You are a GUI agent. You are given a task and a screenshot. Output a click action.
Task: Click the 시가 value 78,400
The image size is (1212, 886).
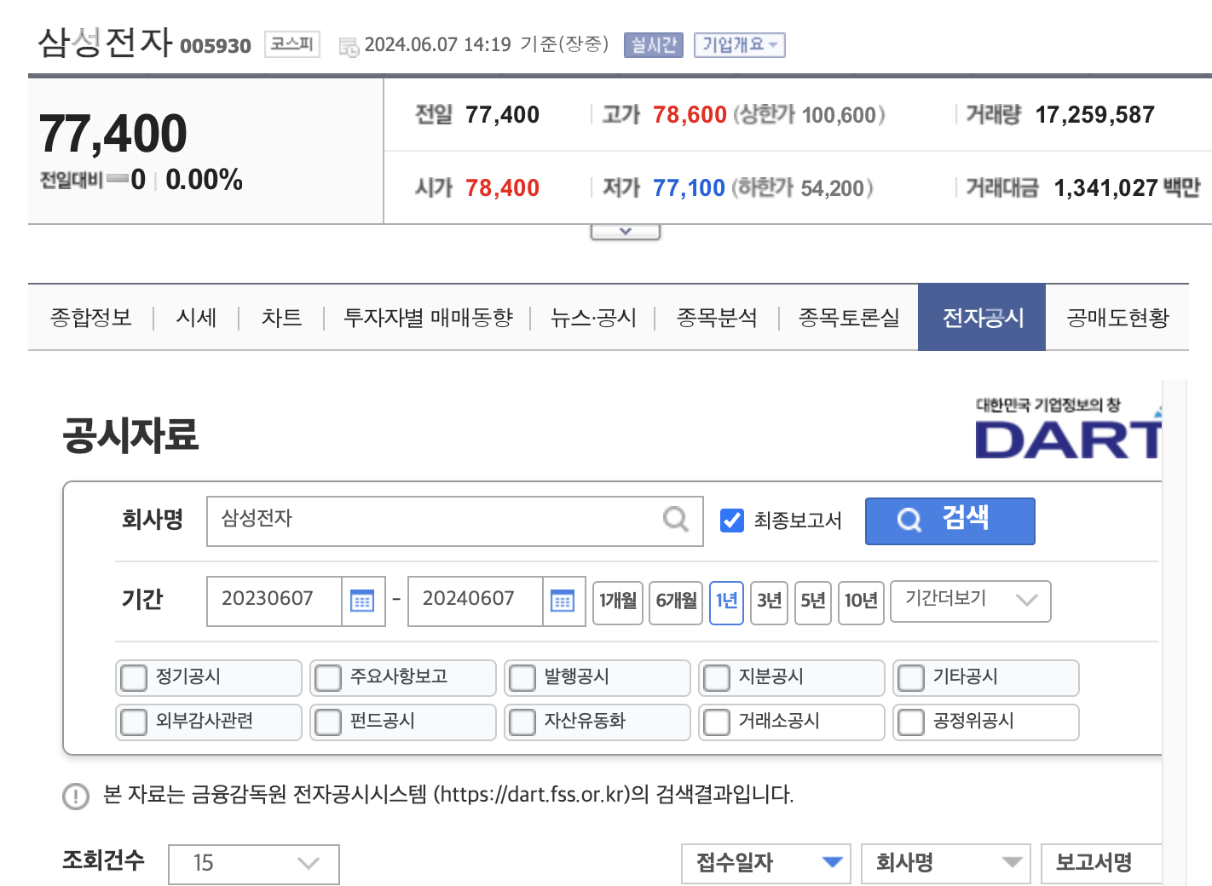click(502, 188)
